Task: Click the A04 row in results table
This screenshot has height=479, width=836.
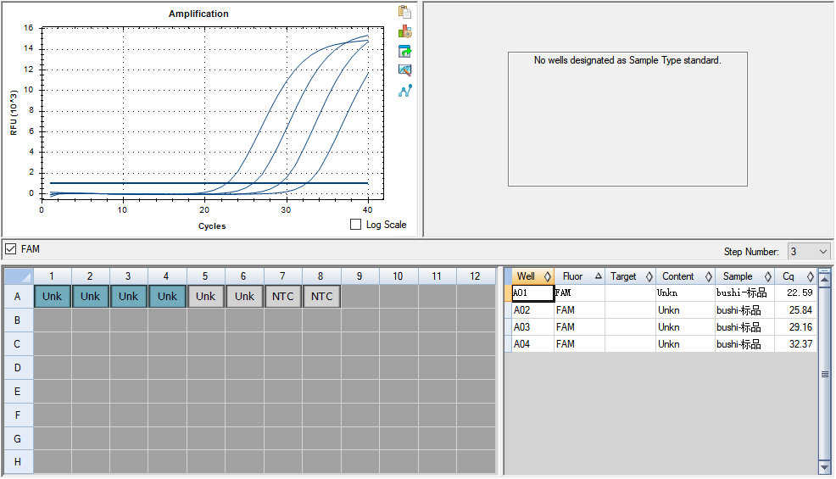Action: click(660, 344)
